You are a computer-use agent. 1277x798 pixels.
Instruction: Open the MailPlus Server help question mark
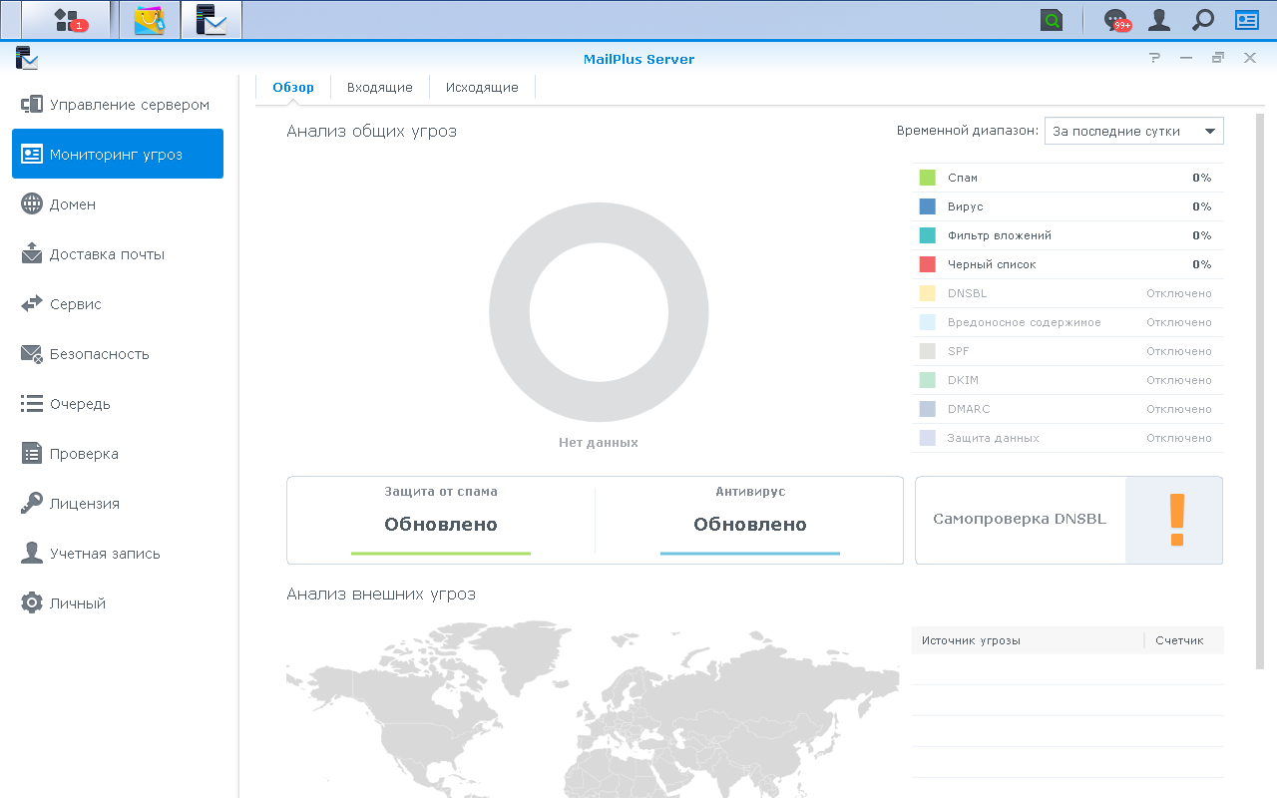[x=1155, y=58]
